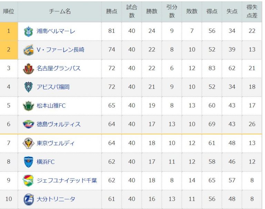Click the Nagoya Grampus red crest icon
The image size is (265, 209).
click(x=28, y=68)
